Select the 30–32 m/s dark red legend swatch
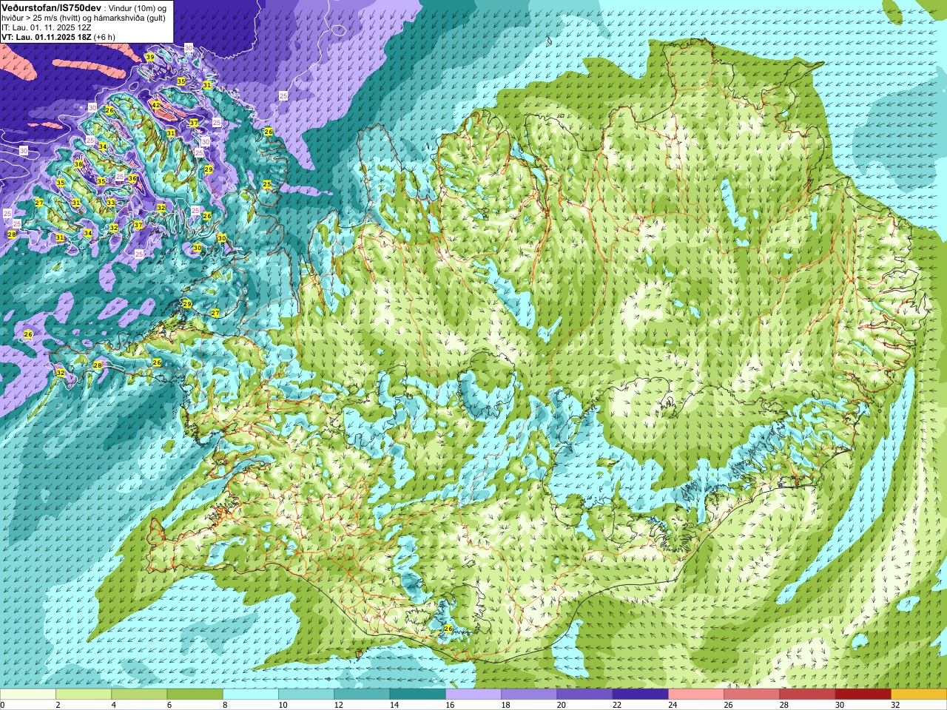Image resolution: width=947 pixels, height=710 pixels. coord(863,694)
